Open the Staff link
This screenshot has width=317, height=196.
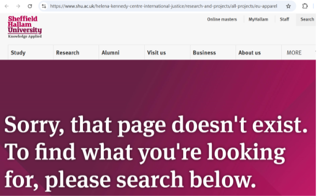click(284, 19)
